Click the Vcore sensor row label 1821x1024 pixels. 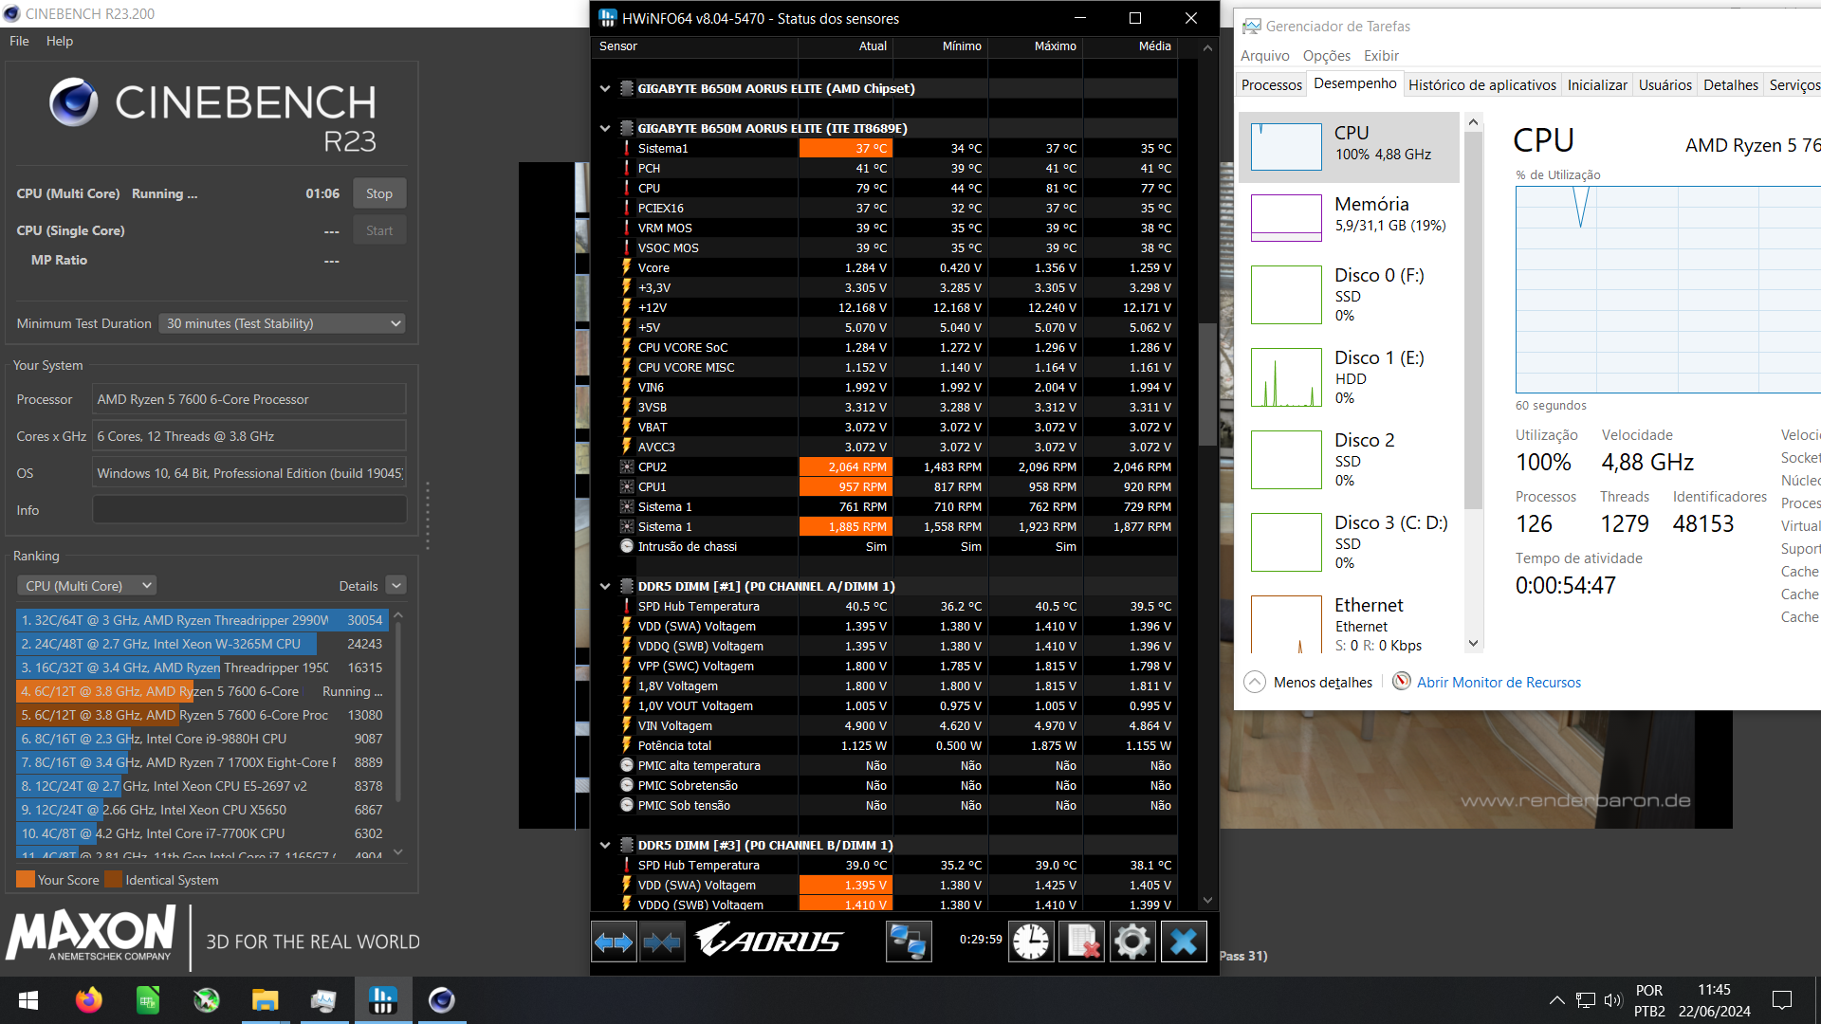[653, 267]
